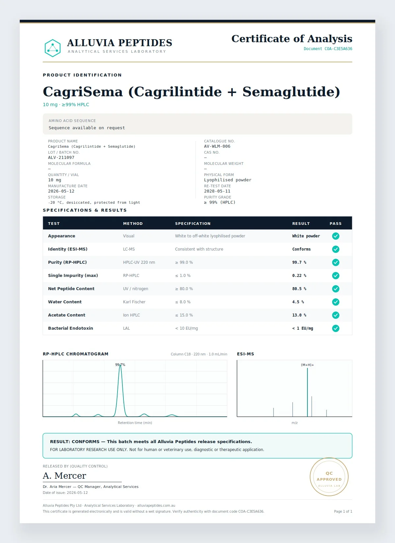The height and width of the screenshot is (543, 395).
Task: Click the ALLUVIA PEPTIDES company name
Action: 119,43
